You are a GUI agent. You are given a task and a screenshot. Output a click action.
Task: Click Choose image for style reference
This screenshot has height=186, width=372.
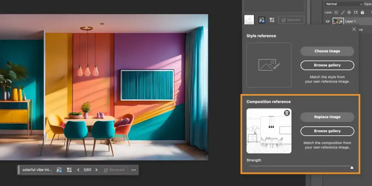point(327,51)
